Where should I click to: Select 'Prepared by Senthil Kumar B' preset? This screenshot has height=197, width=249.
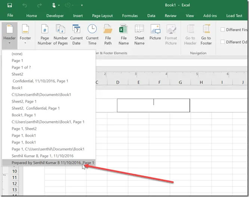tap(49, 163)
